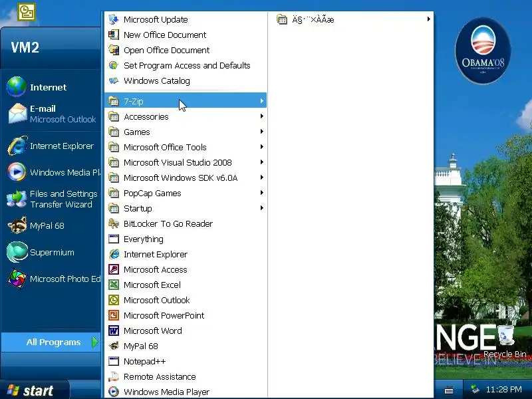Open the Accessories folder entry

[x=186, y=116]
